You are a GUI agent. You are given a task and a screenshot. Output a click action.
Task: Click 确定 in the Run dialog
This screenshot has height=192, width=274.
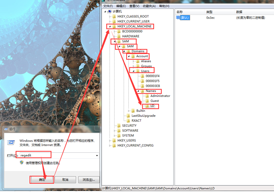[42, 180]
